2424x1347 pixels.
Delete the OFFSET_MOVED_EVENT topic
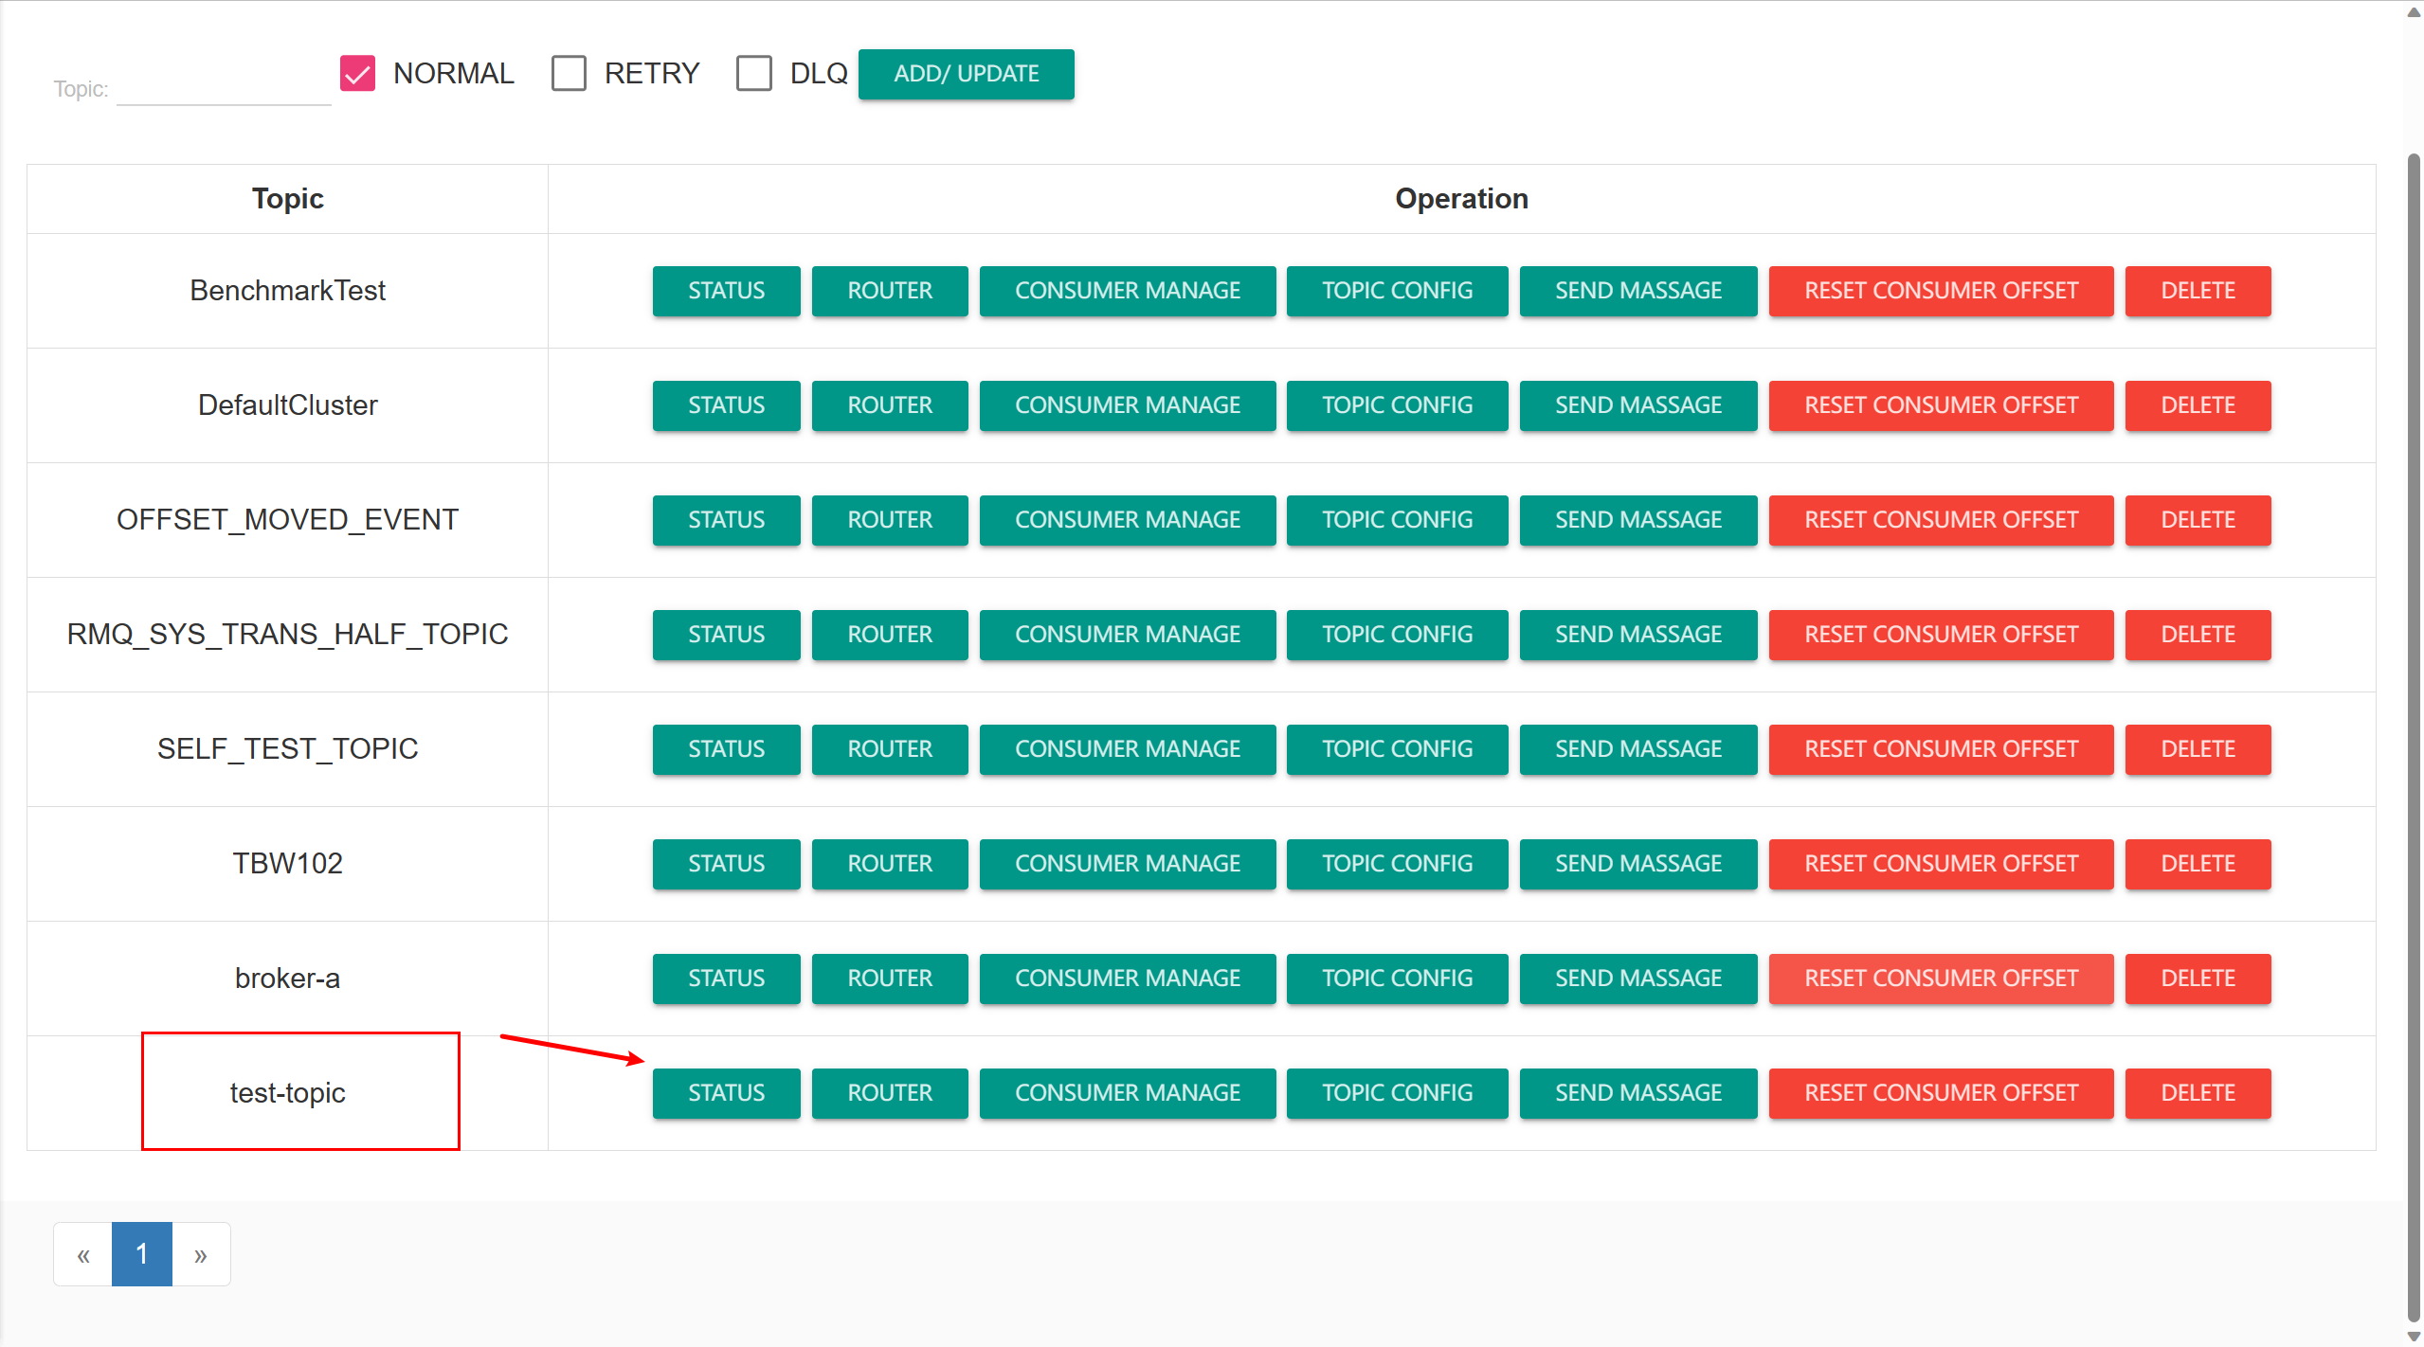[x=2197, y=520]
